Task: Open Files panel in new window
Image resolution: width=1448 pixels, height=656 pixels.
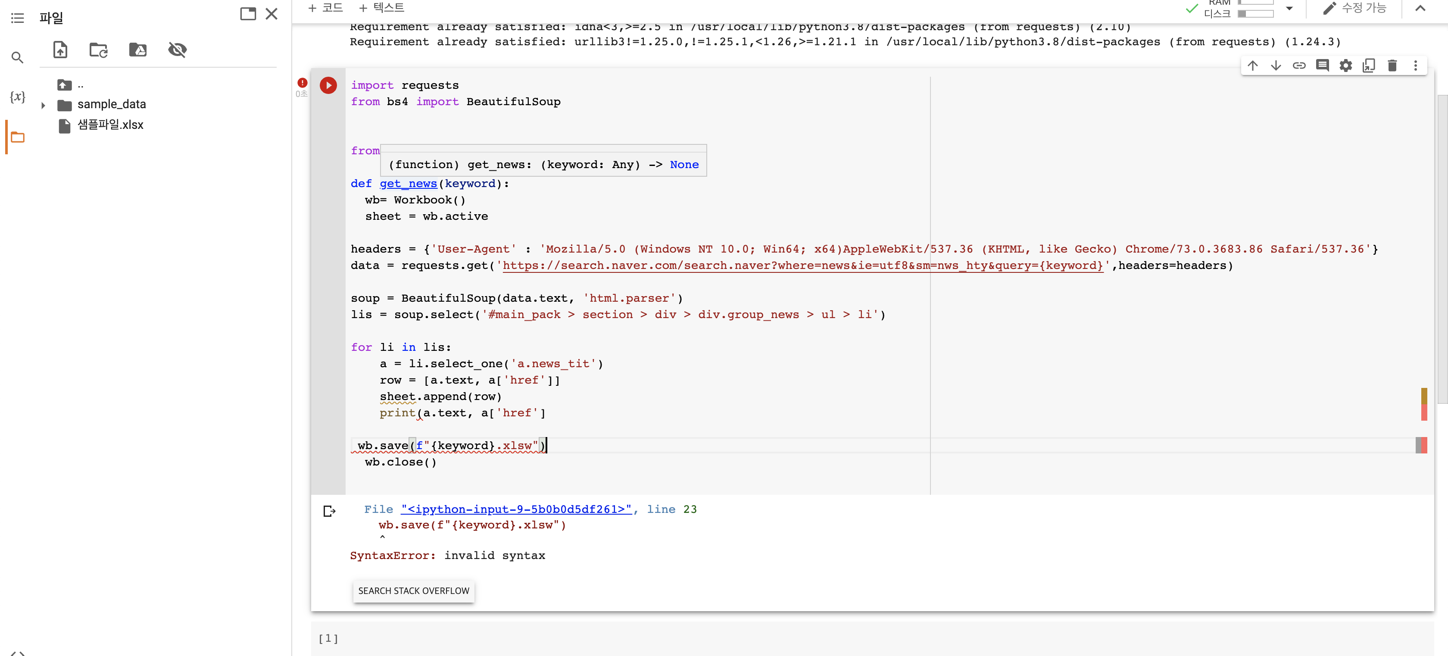Action: pyautogui.click(x=248, y=13)
